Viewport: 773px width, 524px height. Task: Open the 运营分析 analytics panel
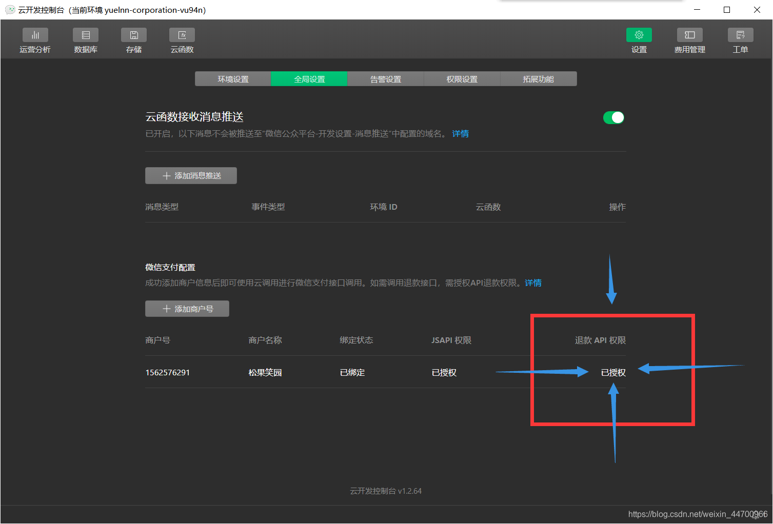tap(35, 41)
